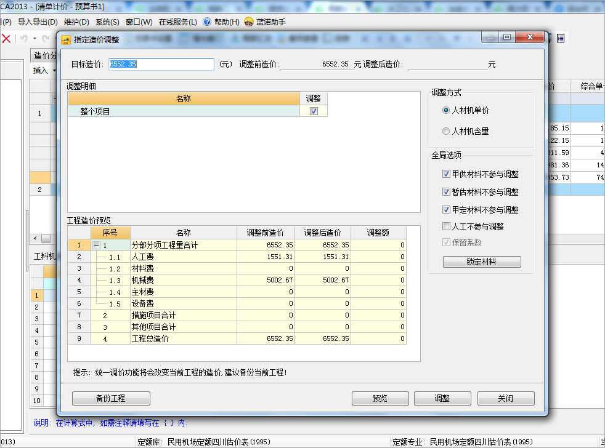The image size is (605, 448).
Task: Click the 备份工程 button
Action: point(111,398)
